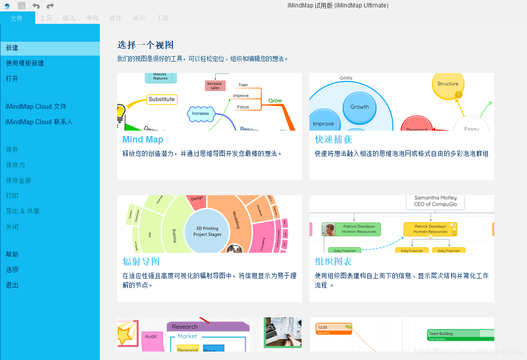The height and width of the screenshot is (360, 527).
Task: Select the 组织图表 org chart thumbnail
Action: (402, 224)
